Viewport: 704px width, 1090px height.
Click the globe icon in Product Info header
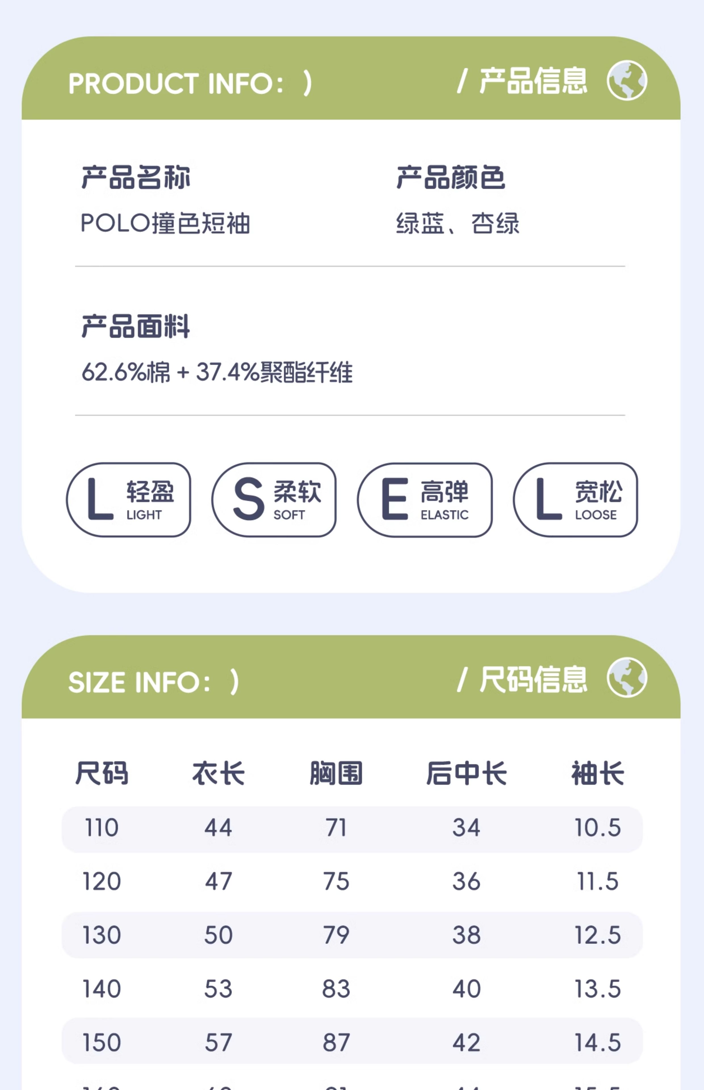point(627,80)
